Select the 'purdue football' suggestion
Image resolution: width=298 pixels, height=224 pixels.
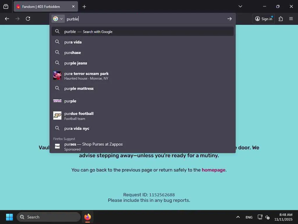[143, 116]
